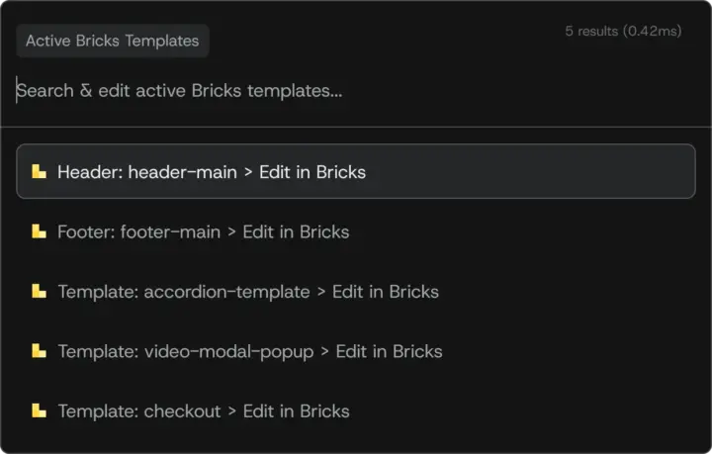The image size is (712, 454).
Task: Click the icon next to video-modal-popup
Action: [x=39, y=351]
